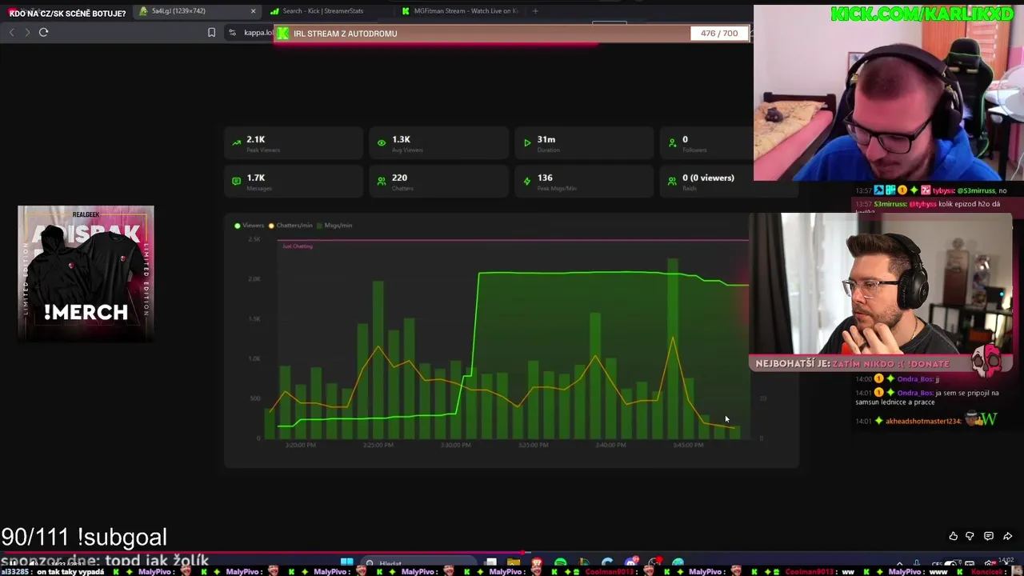Click the Peak Viewers trend icon

[236, 143]
